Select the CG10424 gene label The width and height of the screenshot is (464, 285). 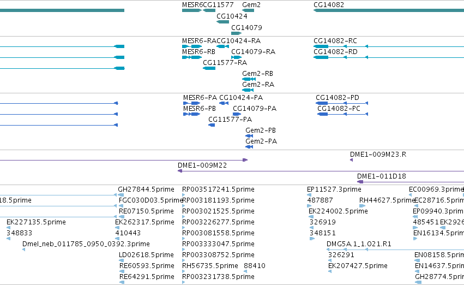click(232, 16)
